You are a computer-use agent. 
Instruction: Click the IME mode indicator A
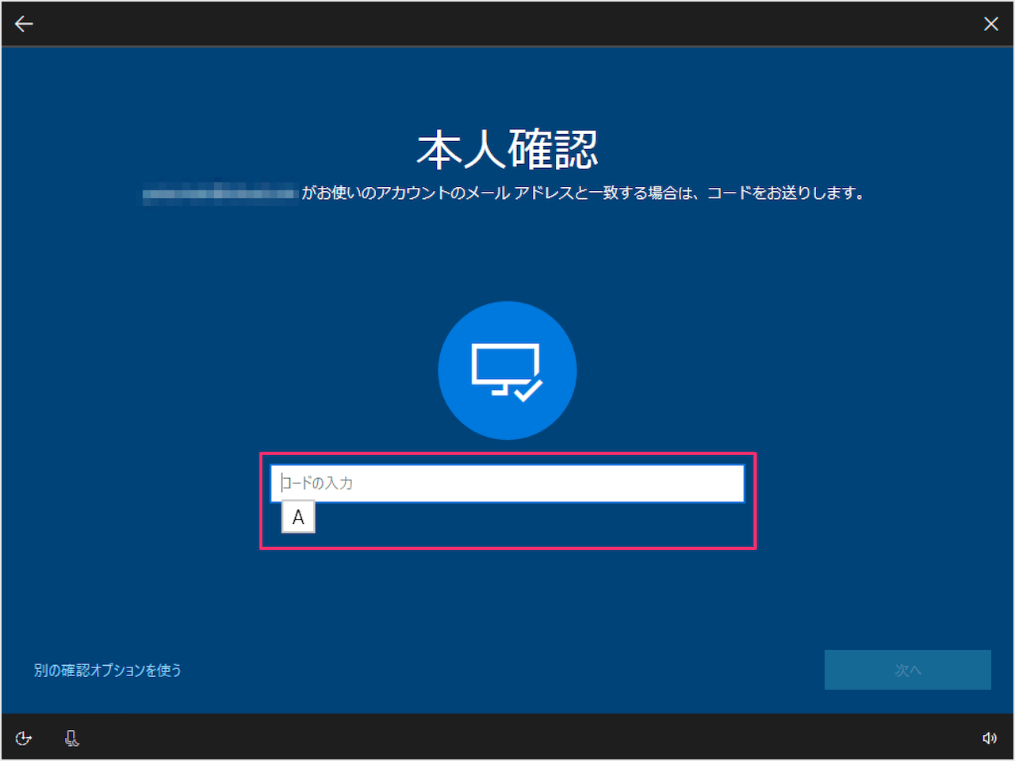[x=298, y=517]
